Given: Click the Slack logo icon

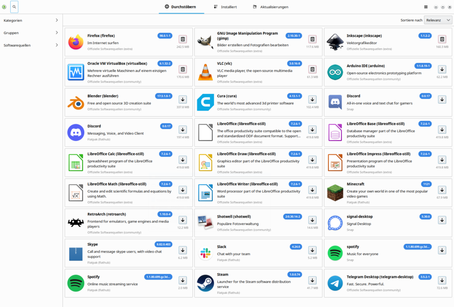Looking at the screenshot, I should point(205,253).
